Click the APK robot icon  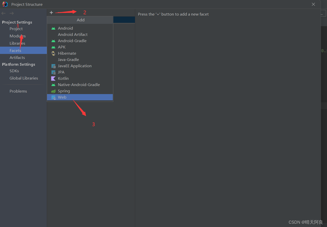(53, 47)
